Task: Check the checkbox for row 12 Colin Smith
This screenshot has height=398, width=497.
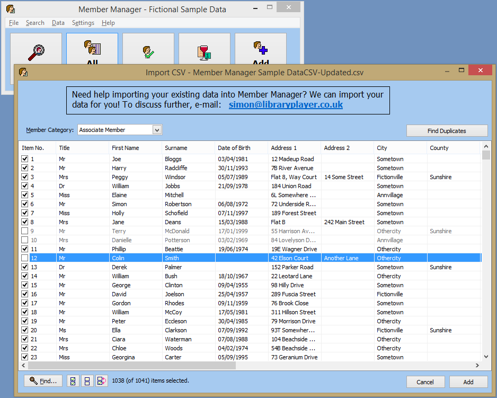Action: tap(24, 258)
